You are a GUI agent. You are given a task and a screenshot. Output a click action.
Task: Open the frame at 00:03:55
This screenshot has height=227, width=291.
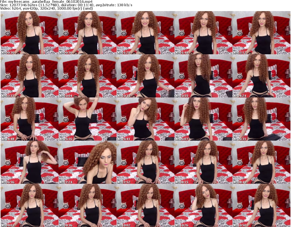(203, 76)
